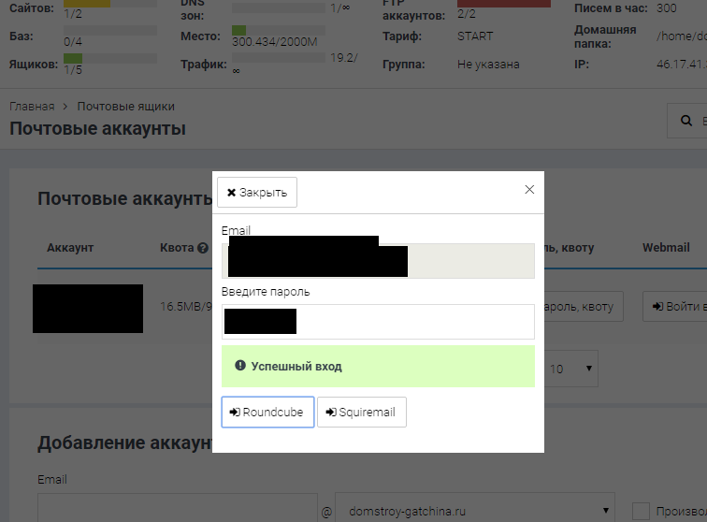Toggle the Произво... checkbox beside the domain

point(641,511)
